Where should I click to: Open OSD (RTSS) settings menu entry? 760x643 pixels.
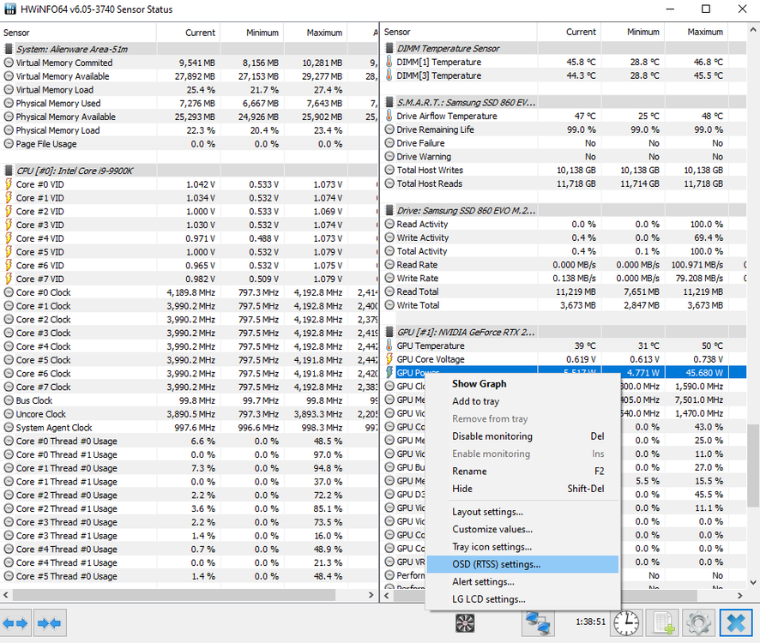point(496,564)
